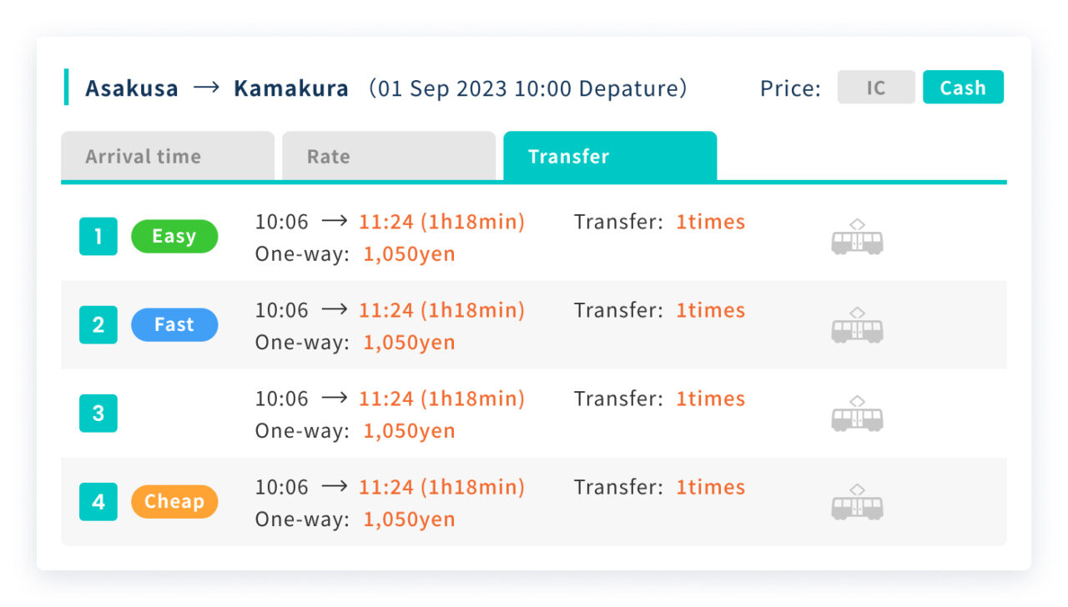This screenshot has width=1068, height=607.
Task: Click 1times transfer count on route 4
Action: [710, 487]
